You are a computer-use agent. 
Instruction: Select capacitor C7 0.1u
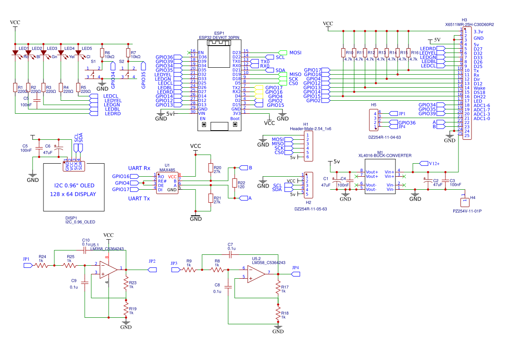point(230,255)
